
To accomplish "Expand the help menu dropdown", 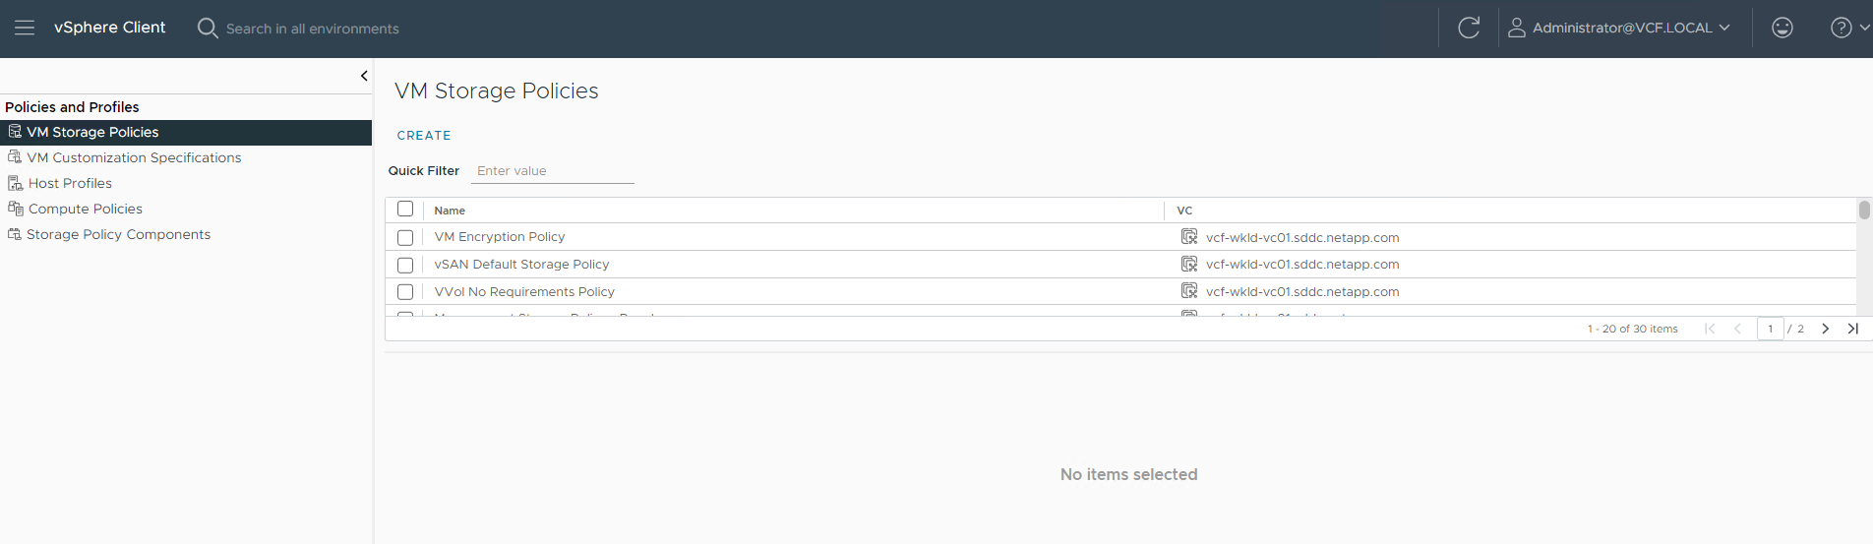I will pyautogui.click(x=1848, y=28).
